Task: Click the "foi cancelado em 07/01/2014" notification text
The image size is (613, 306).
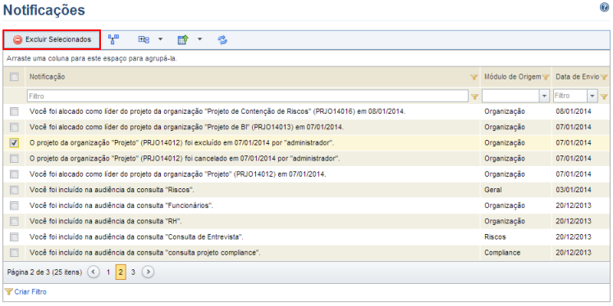Action: [x=185, y=158]
